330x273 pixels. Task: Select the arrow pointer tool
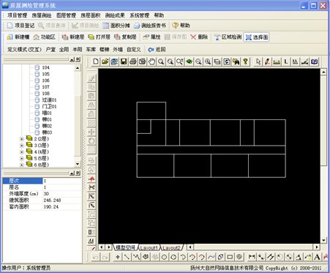point(258,61)
